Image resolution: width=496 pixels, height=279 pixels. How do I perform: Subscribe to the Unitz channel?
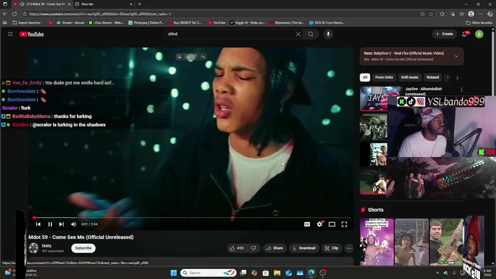[x=83, y=248]
